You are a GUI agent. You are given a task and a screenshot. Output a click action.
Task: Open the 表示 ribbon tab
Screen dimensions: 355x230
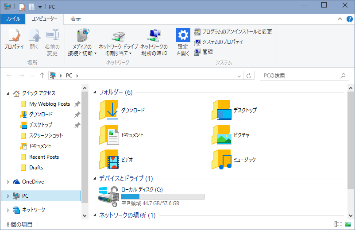pyautogui.click(x=76, y=19)
